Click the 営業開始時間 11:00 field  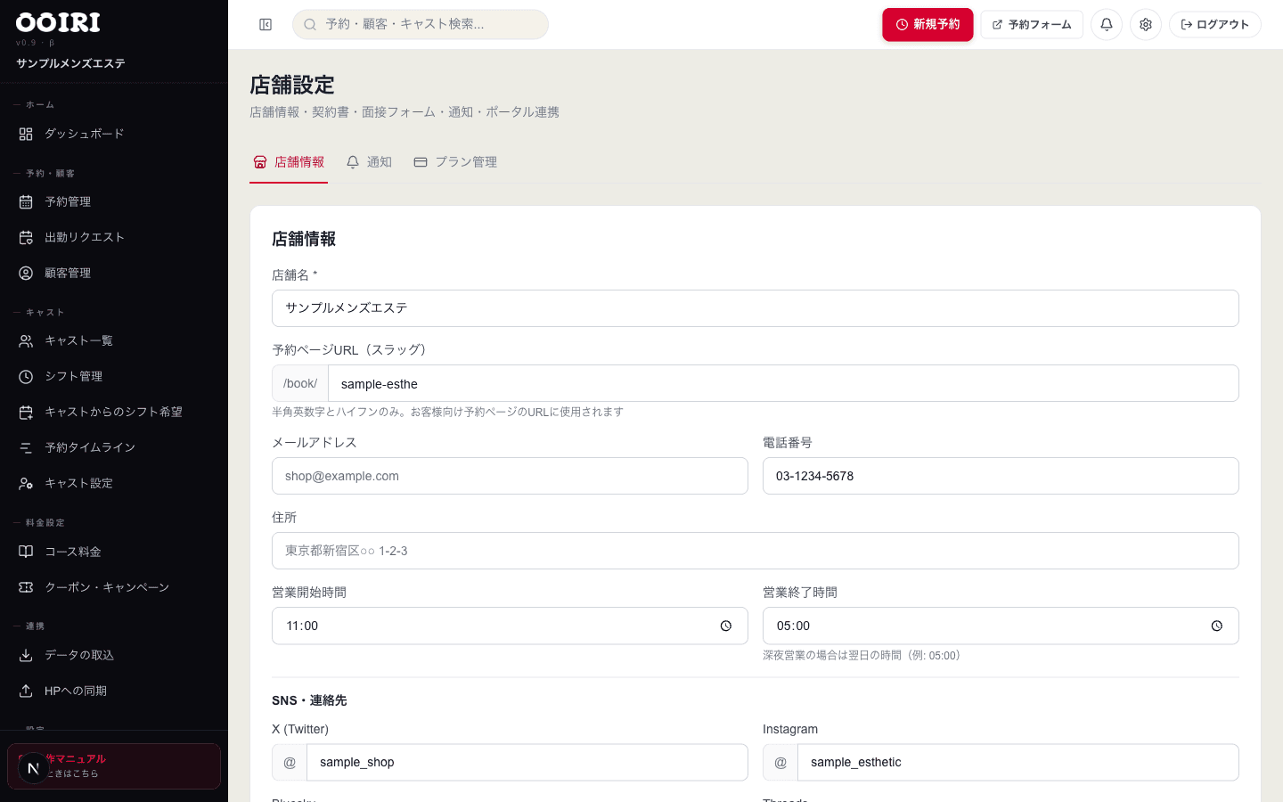[510, 626]
